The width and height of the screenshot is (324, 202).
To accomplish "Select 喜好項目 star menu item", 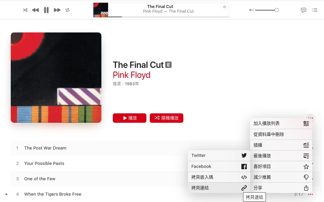I will [281, 166].
